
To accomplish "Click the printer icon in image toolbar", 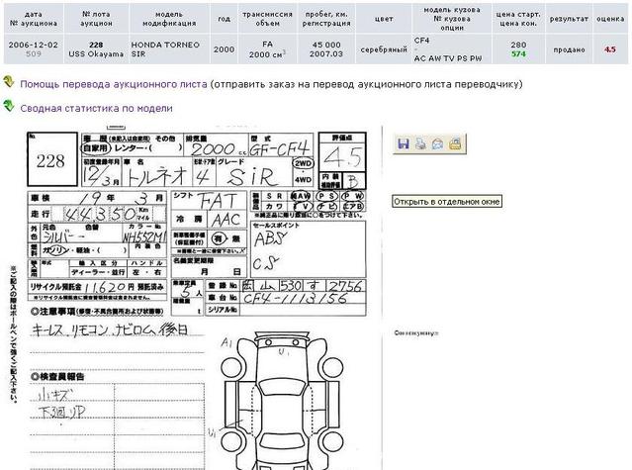I will 420,143.
